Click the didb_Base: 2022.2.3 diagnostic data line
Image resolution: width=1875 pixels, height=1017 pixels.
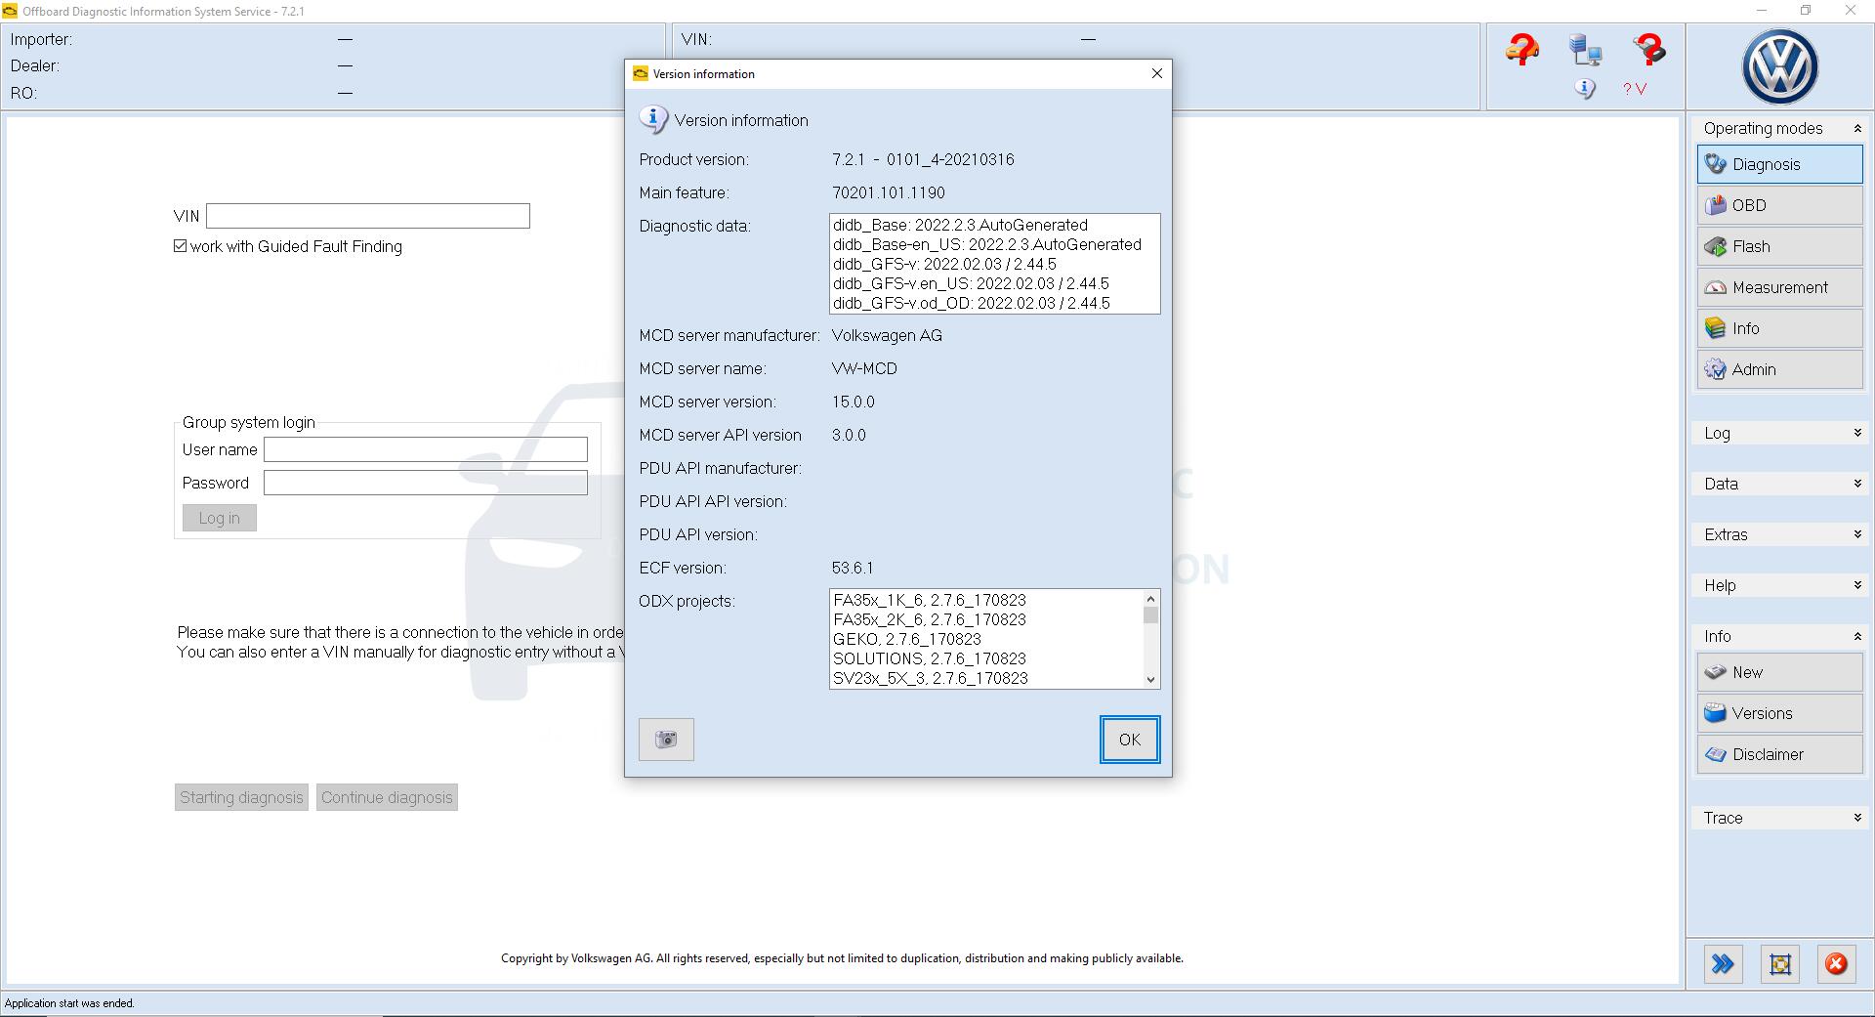pos(960,225)
